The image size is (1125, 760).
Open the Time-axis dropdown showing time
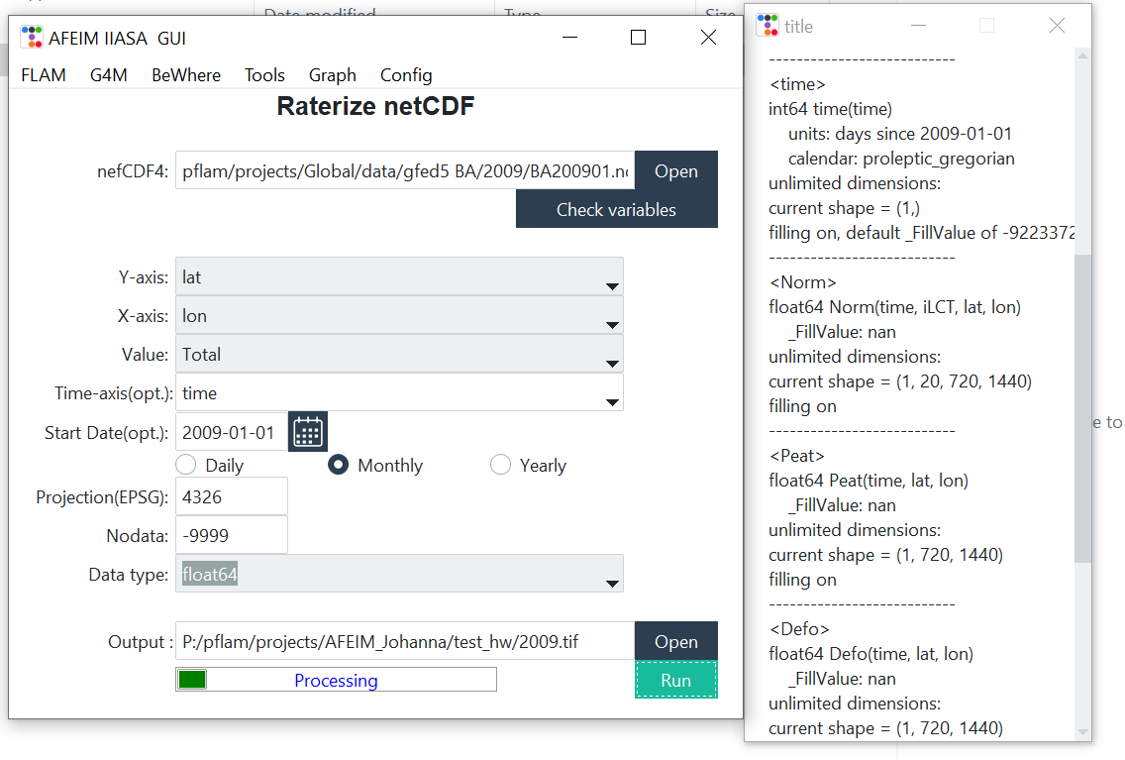coord(400,393)
